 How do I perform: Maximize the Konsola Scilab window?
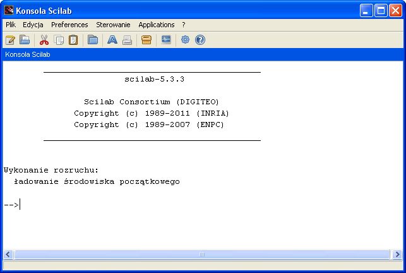coord(381,11)
